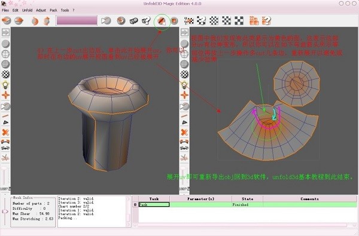Select the coarse checkerboard texture icon

coord(239,21)
